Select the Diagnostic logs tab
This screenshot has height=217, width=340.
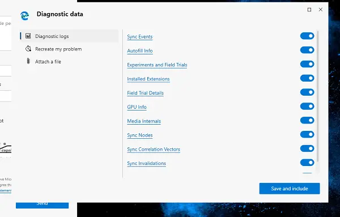pyautogui.click(x=69, y=36)
